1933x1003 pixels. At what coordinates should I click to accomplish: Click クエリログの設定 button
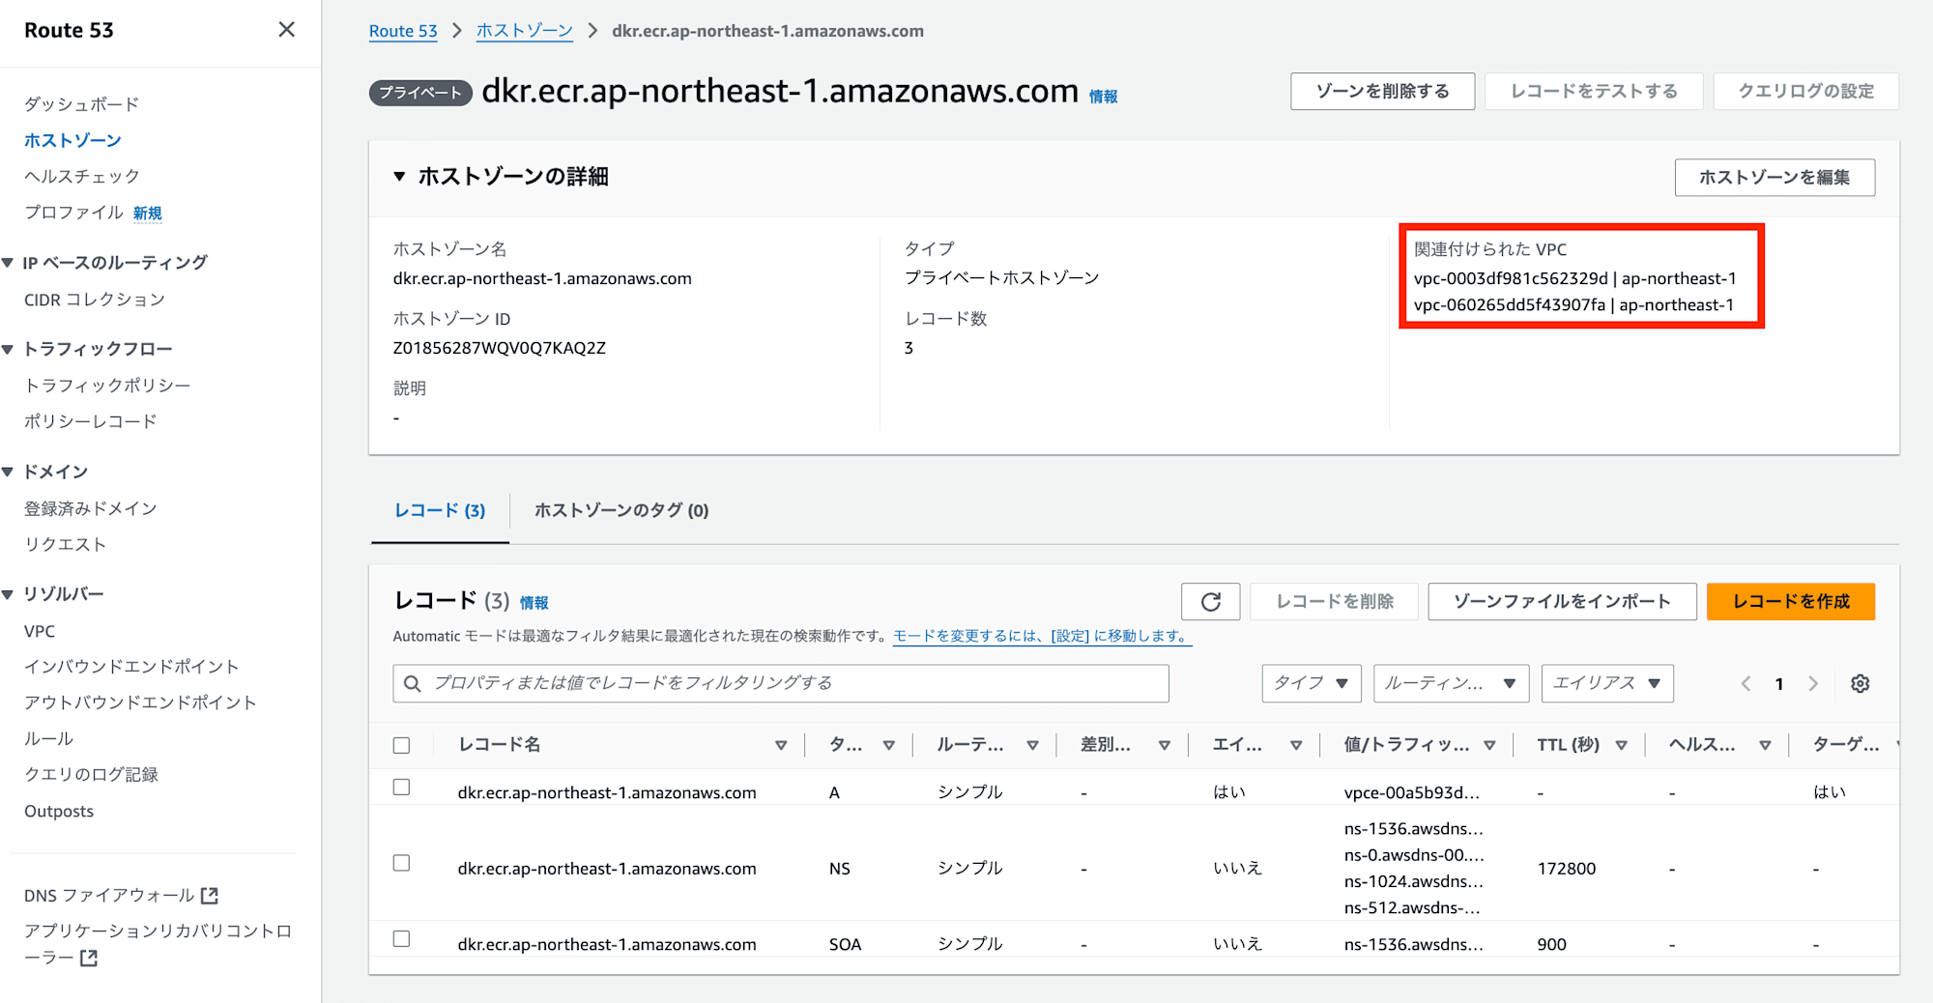[1805, 91]
